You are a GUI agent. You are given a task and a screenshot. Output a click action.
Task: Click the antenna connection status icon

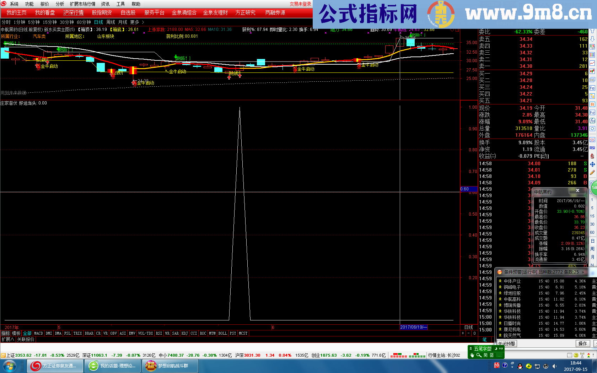tap(582, 355)
